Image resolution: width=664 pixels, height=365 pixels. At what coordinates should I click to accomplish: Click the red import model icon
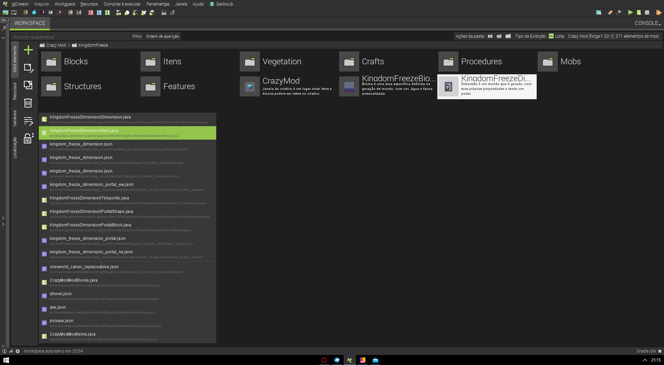click(91, 12)
